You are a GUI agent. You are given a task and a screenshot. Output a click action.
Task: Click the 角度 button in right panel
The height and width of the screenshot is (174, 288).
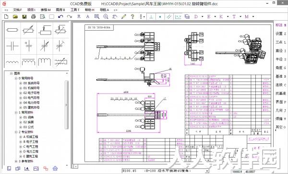coord(281,68)
